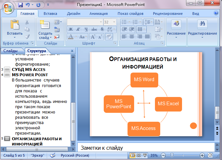Image resolution: width=222 pixels, height=160 pixels.
Task: Undo last action in quick access toolbar
Action: click(28, 5)
